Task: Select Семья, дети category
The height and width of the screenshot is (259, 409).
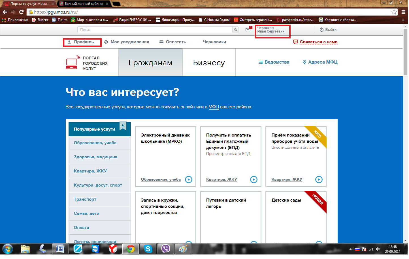Action: (x=100, y=214)
